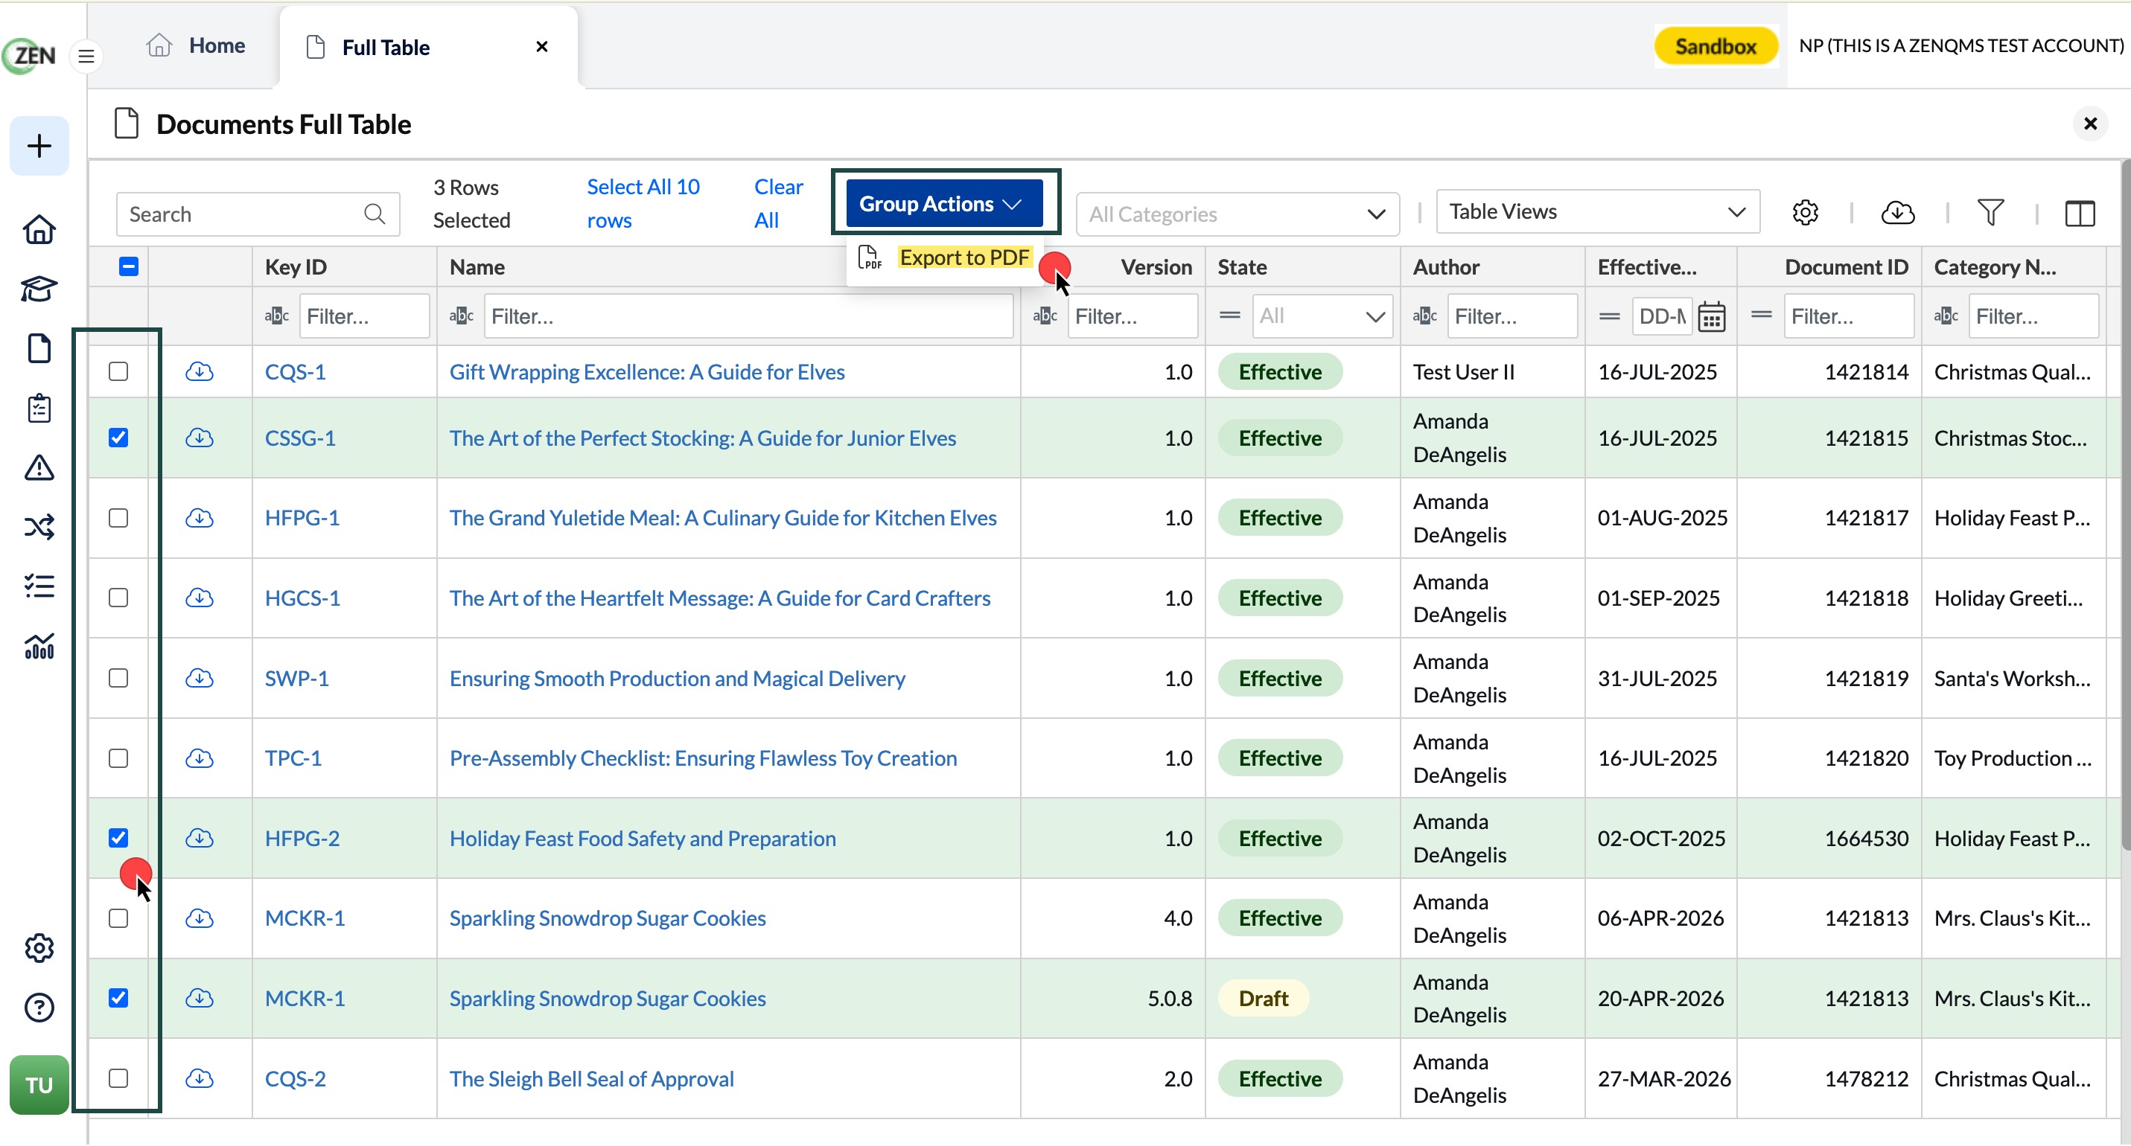Open the State filter All dropdown
This screenshot has height=1146, width=2131.
pos(1322,316)
